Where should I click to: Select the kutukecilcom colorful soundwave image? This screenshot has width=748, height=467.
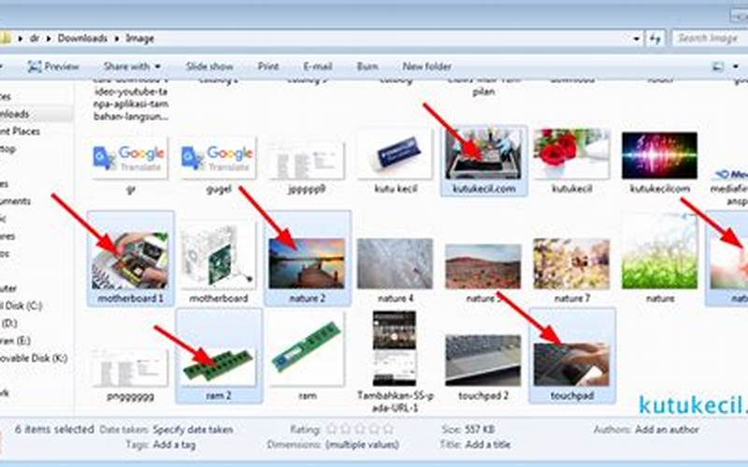(x=660, y=156)
